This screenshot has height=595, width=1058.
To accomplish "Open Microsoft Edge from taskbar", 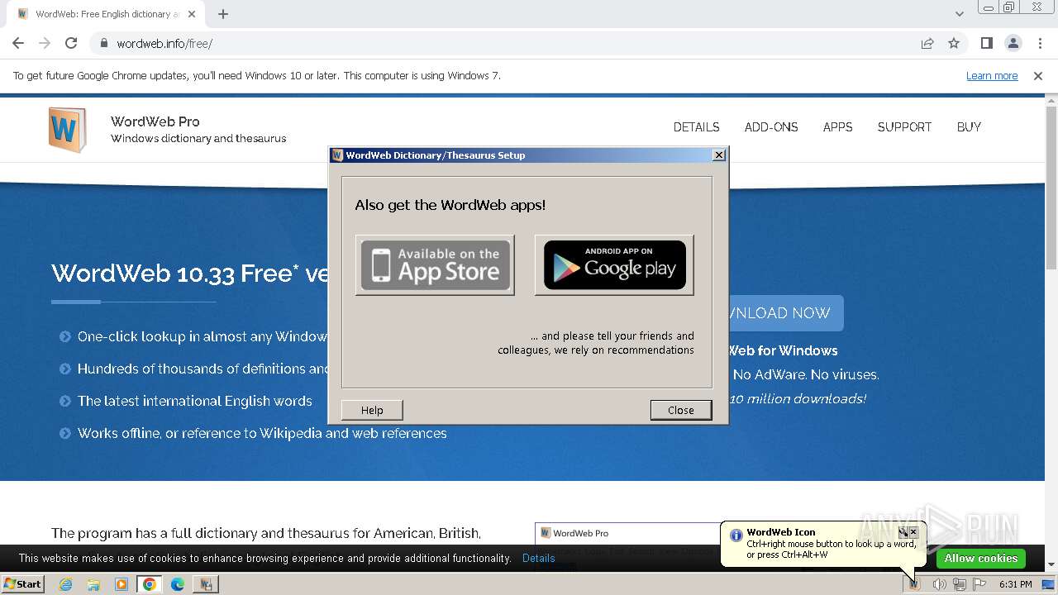I will 178,584.
